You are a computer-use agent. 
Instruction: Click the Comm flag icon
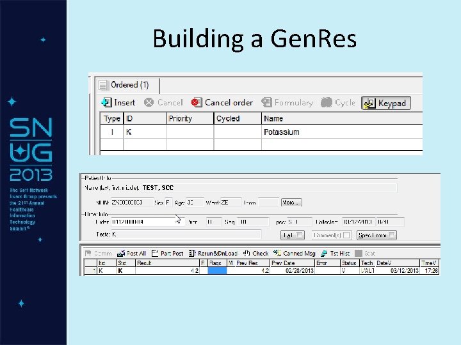click(88, 253)
